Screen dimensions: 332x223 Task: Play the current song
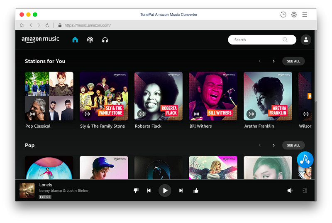coord(165,191)
